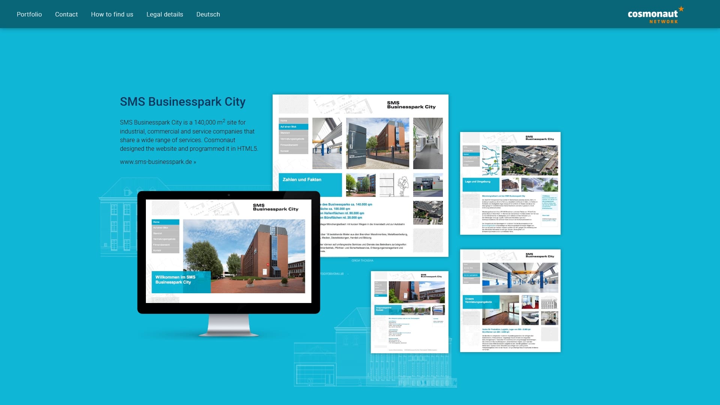Visit www.sms-businesspark.de link
The image size is (720, 405).
click(158, 162)
